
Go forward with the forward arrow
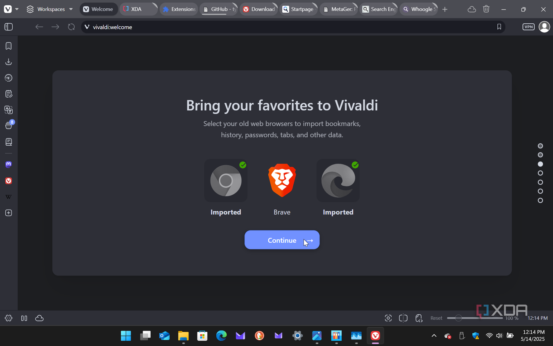[x=55, y=27]
